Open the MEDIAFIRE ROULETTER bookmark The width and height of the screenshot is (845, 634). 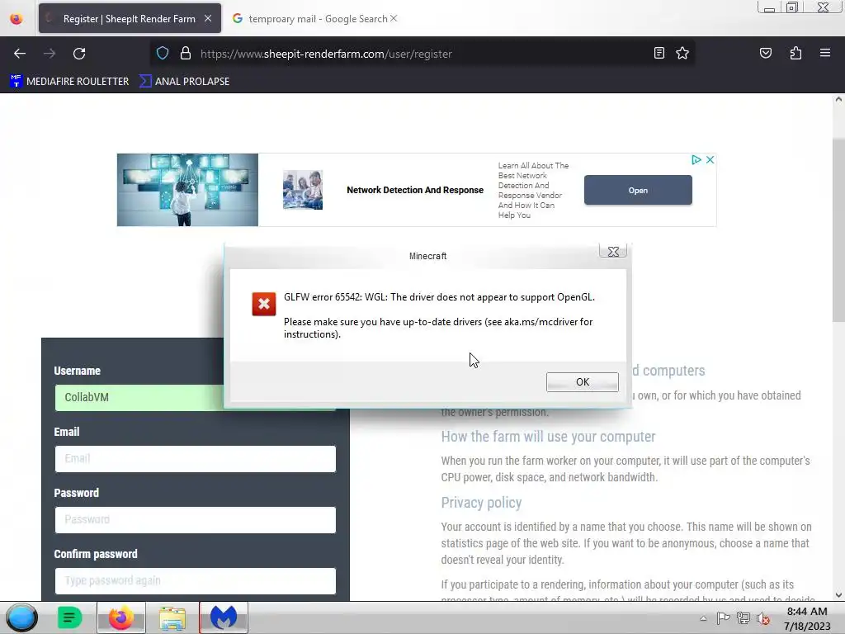[x=69, y=82]
